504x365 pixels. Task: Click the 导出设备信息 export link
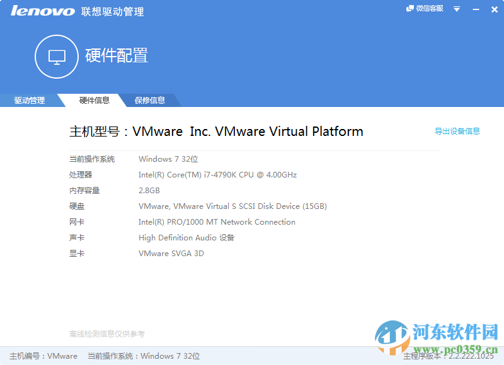[x=457, y=131]
